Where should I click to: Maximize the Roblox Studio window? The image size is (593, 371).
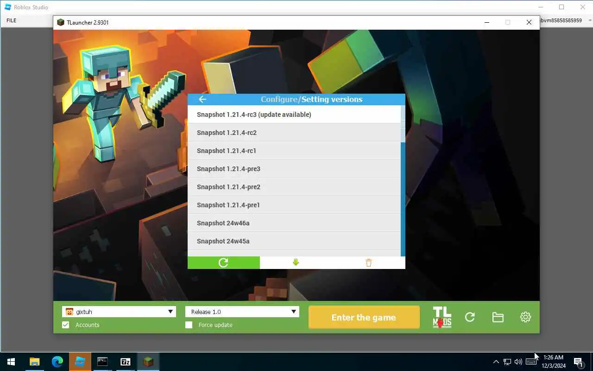click(561, 7)
